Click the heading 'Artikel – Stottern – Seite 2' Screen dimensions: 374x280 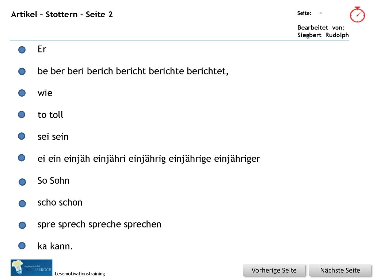click(62, 15)
